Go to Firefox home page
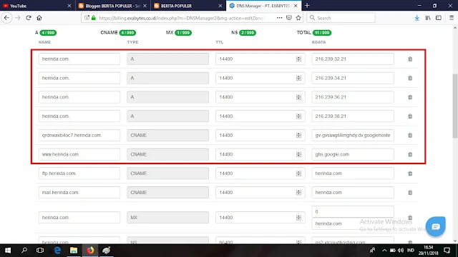The image size is (458, 257). (39, 18)
